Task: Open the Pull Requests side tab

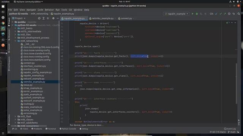Action: (9, 64)
